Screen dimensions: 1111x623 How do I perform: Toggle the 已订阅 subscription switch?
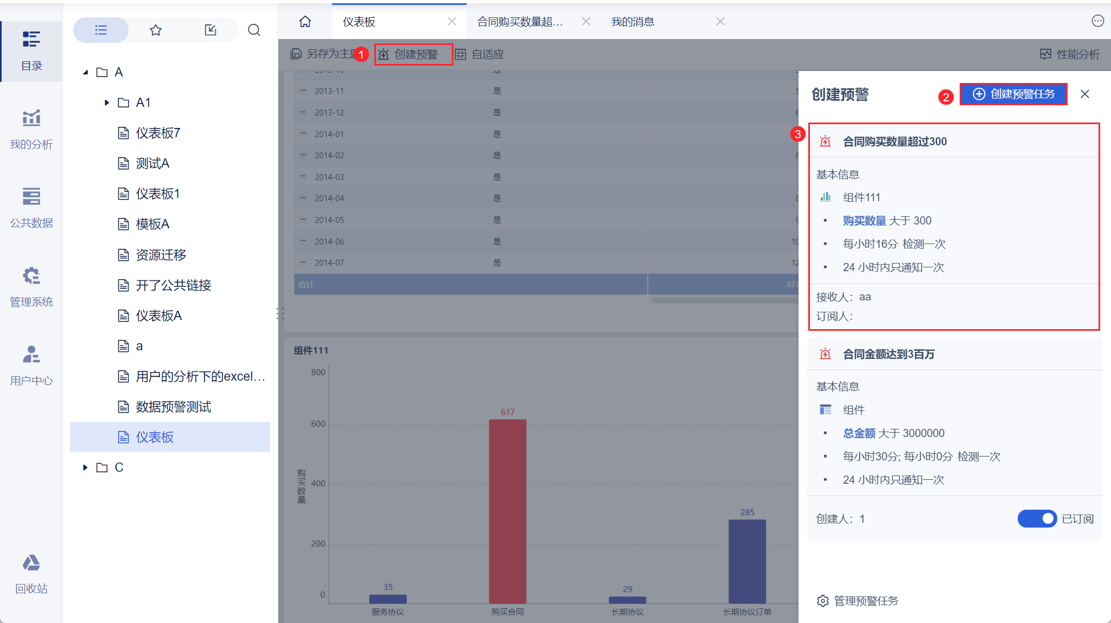pyautogui.click(x=1037, y=519)
